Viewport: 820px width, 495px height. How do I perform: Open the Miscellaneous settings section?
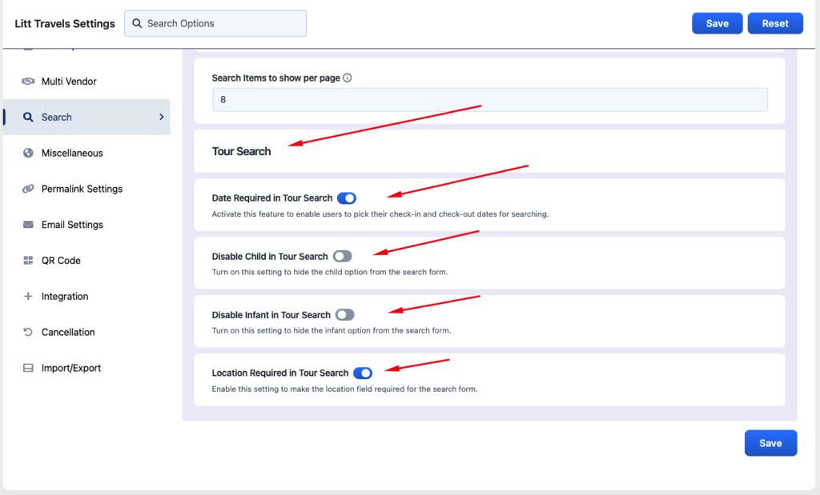point(72,154)
